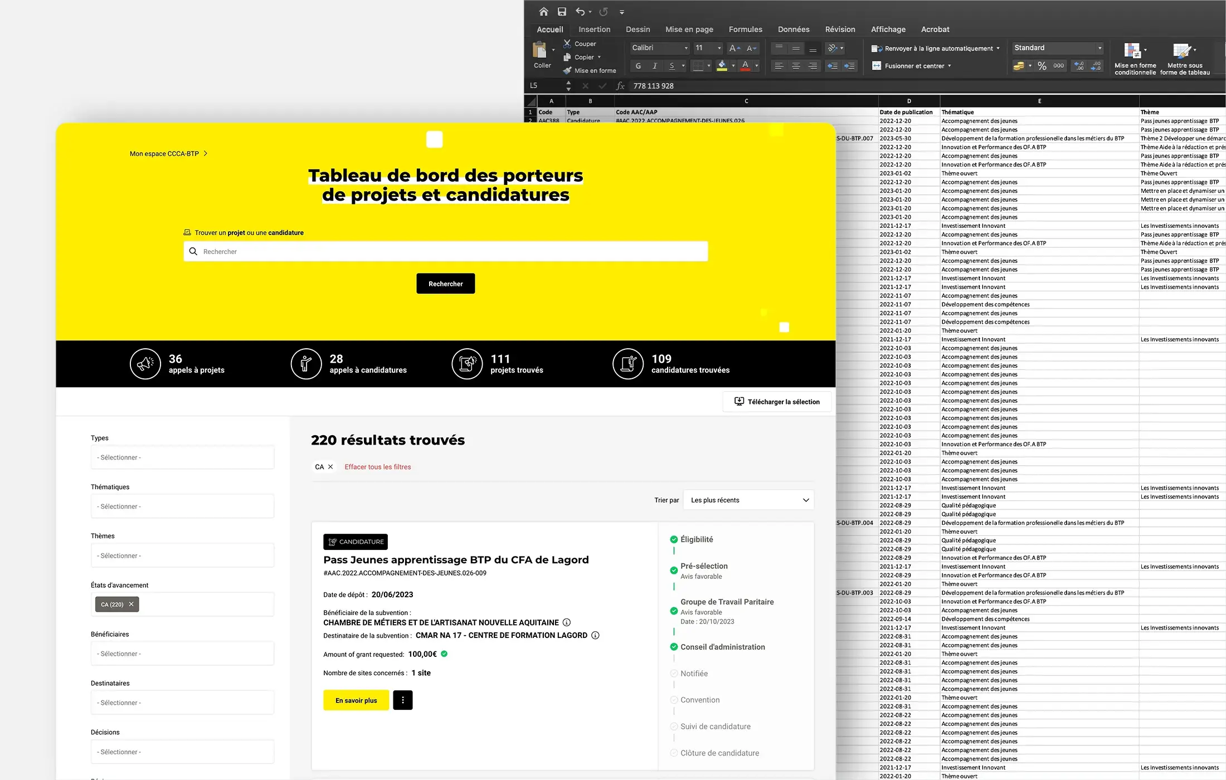Open the Formules ribbon tab

point(745,30)
